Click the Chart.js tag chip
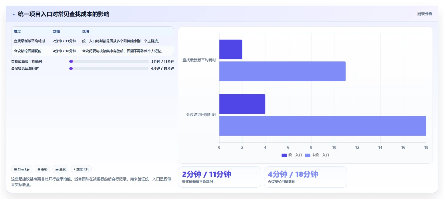 pos(22,169)
